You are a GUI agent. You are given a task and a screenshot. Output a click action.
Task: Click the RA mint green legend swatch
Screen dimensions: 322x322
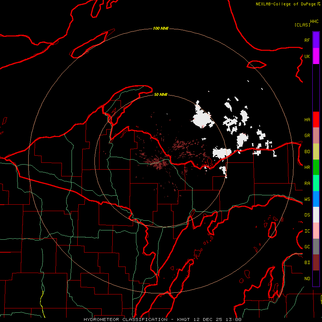point(316,183)
